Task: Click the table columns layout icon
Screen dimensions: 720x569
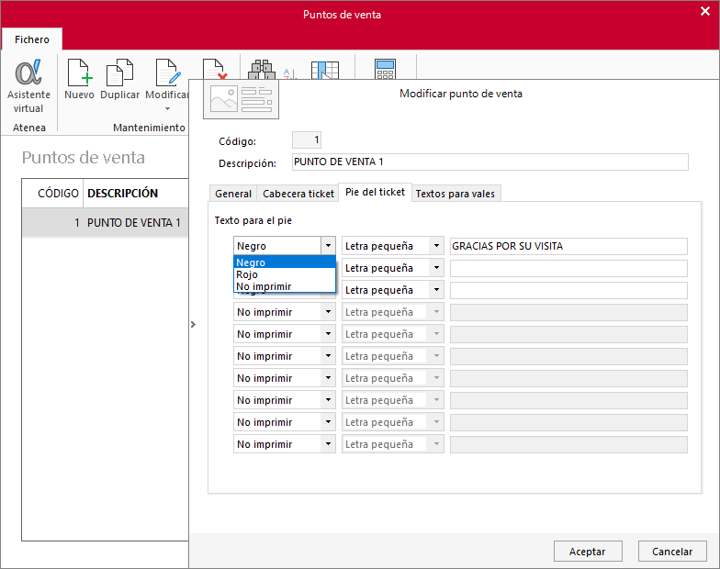Action: click(x=325, y=70)
